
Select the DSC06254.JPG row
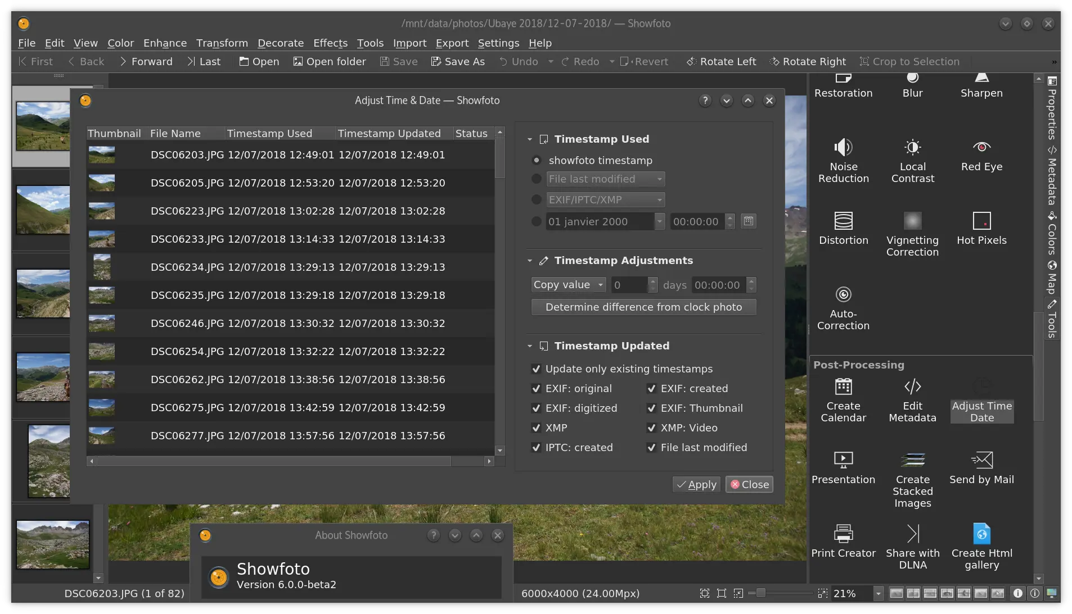pyautogui.click(x=298, y=351)
